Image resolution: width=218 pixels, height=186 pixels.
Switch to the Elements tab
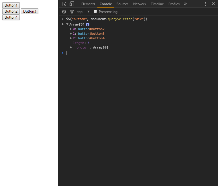point(88,4)
